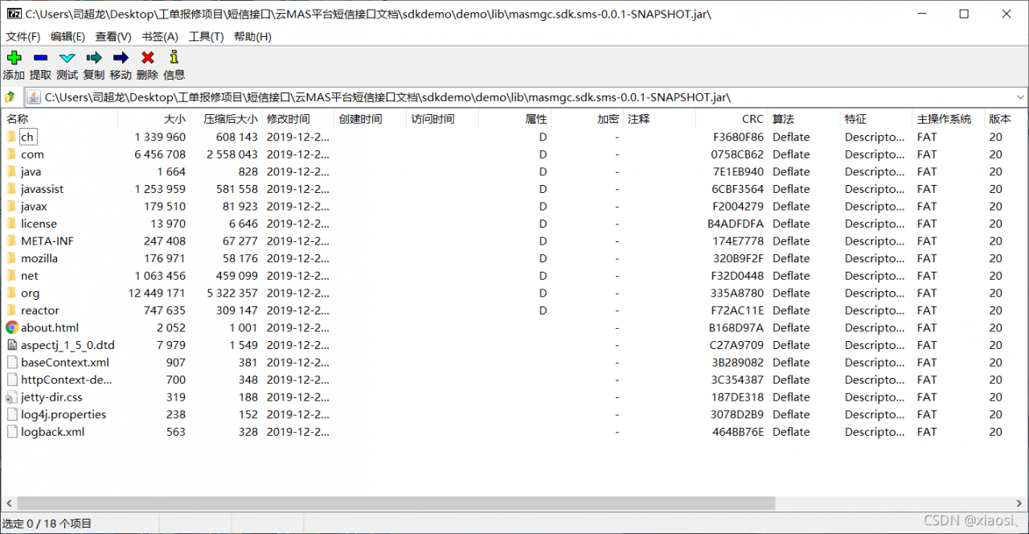Viewport: 1029px width, 534px height.
Task: Select the about.html file
Action: [x=49, y=328]
